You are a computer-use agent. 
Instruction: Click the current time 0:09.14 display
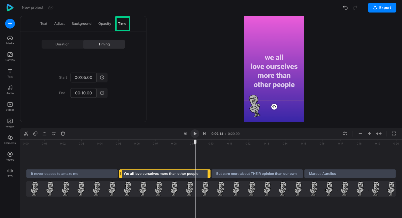pos(217,134)
